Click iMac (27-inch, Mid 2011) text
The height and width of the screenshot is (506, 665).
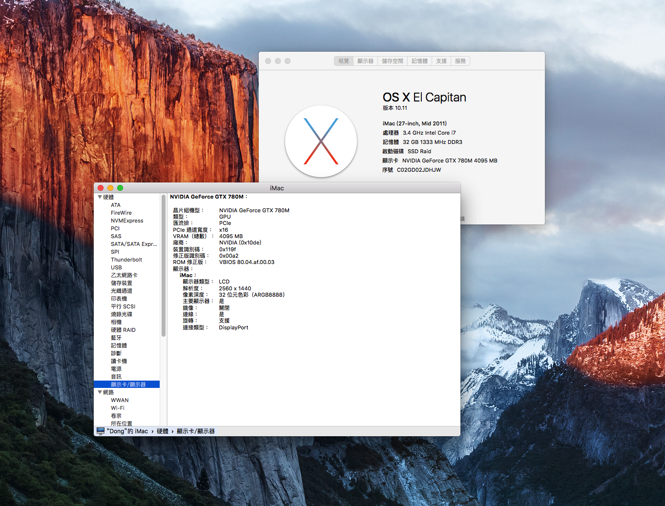(415, 123)
